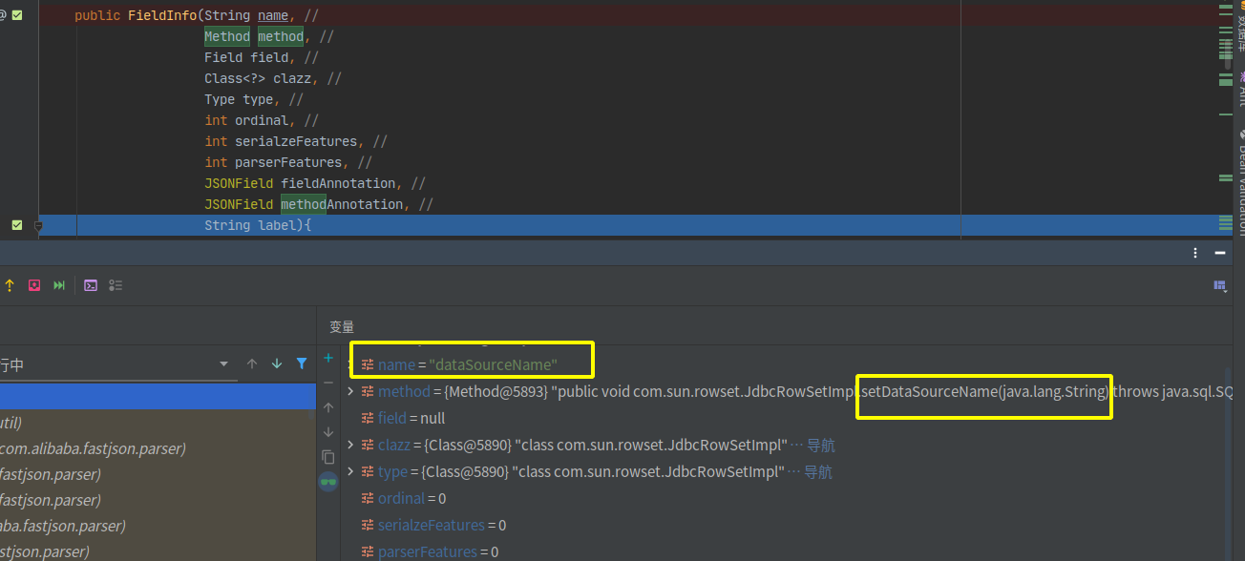Open the thread selector dropdown
This screenshot has width=1245, height=561.
click(x=223, y=364)
